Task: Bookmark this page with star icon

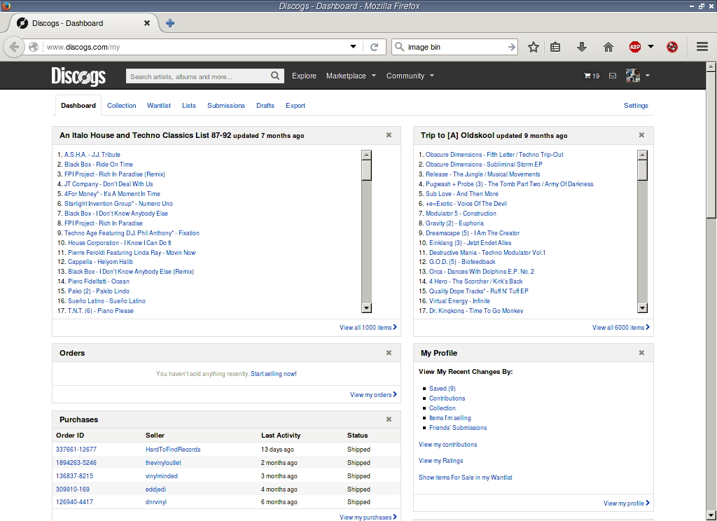Action: click(533, 47)
